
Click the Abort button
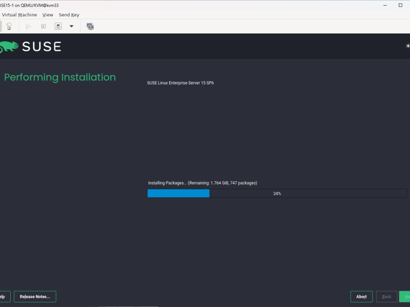[361, 297]
